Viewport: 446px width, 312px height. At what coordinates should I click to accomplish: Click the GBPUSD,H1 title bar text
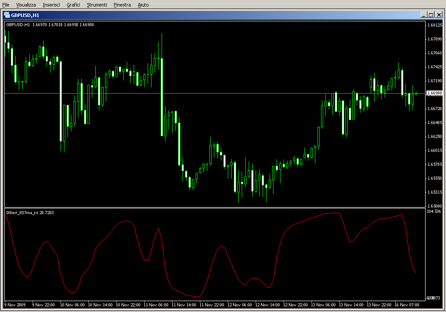tap(25, 15)
